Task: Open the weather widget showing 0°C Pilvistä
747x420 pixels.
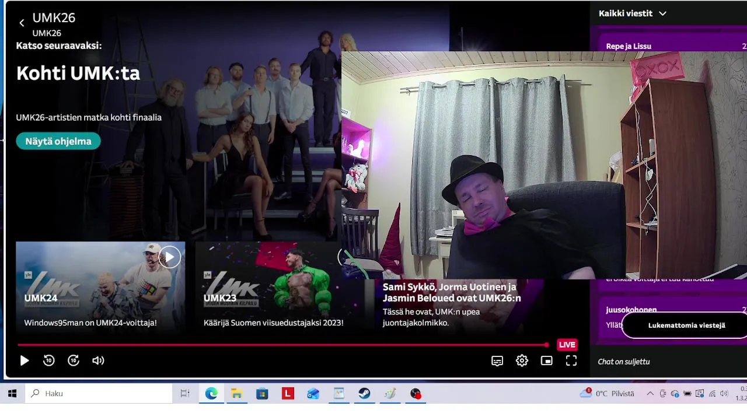Action: [x=607, y=394]
